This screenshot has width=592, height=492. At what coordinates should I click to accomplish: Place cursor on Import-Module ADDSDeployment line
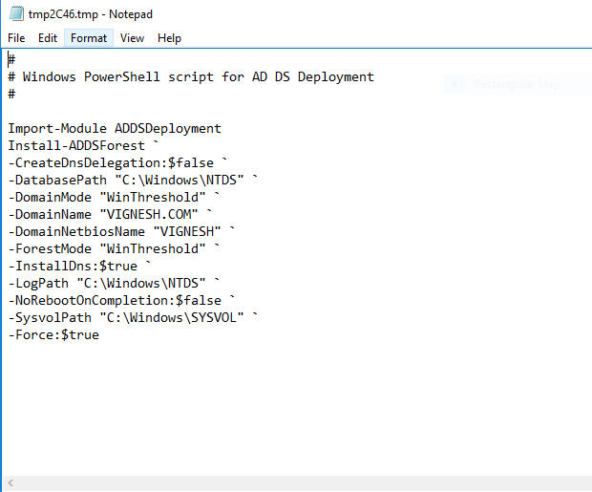[x=115, y=128]
